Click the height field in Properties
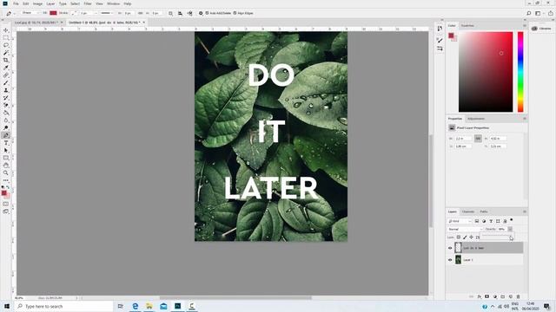This screenshot has width=556, height=312. click(498, 139)
